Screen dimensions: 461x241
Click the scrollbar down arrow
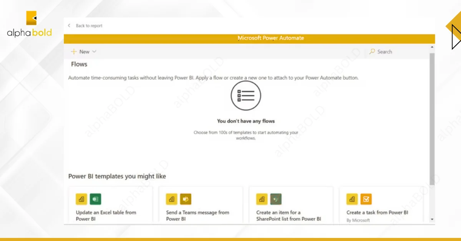pyautogui.click(x=432, y=219)
